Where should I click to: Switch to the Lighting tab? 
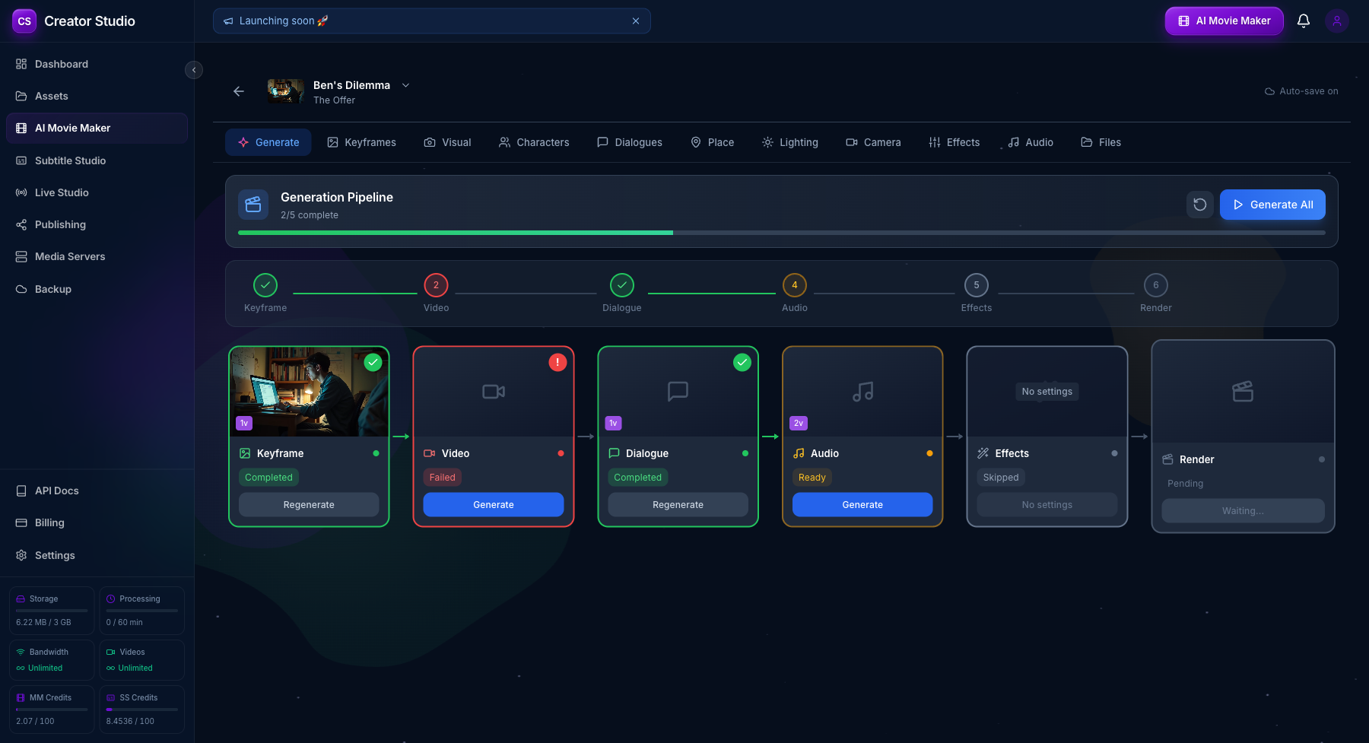point(790,142)
